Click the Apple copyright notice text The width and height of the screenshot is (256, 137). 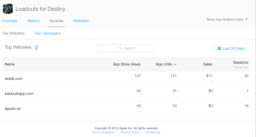coord(126,128)
